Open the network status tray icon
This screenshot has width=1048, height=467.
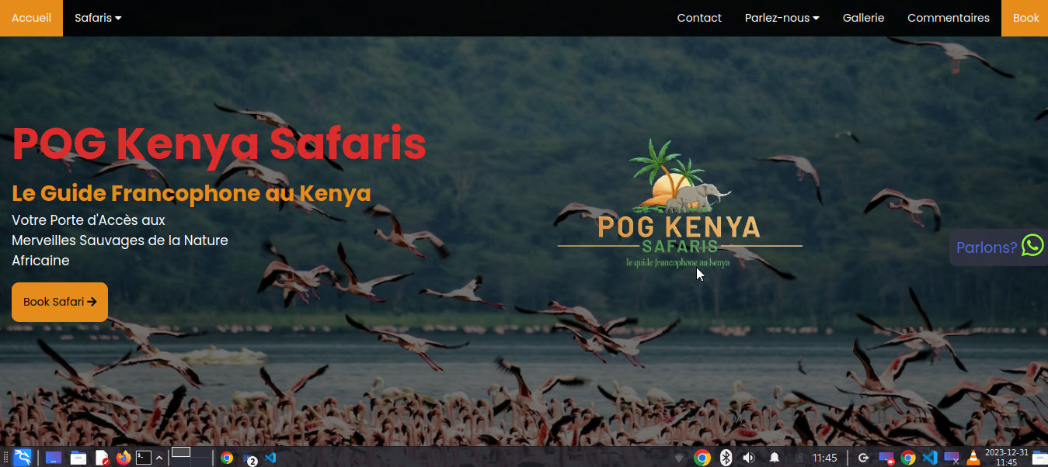tap(679, 458)
